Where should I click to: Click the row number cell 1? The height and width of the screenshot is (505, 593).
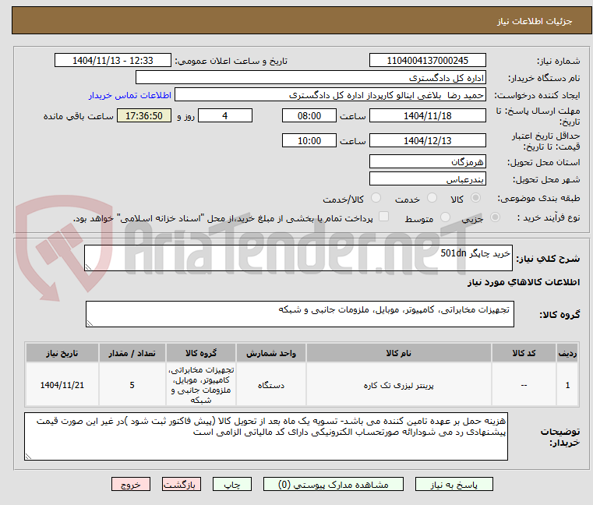coord(567,385)
